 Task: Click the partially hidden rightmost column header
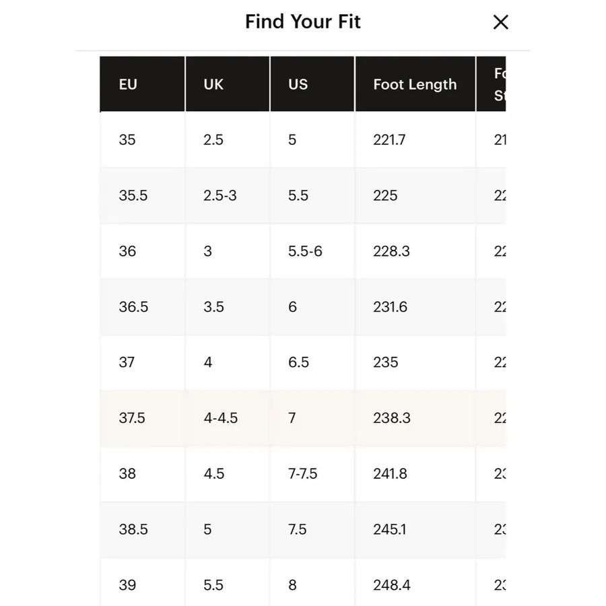click(492, 84)
